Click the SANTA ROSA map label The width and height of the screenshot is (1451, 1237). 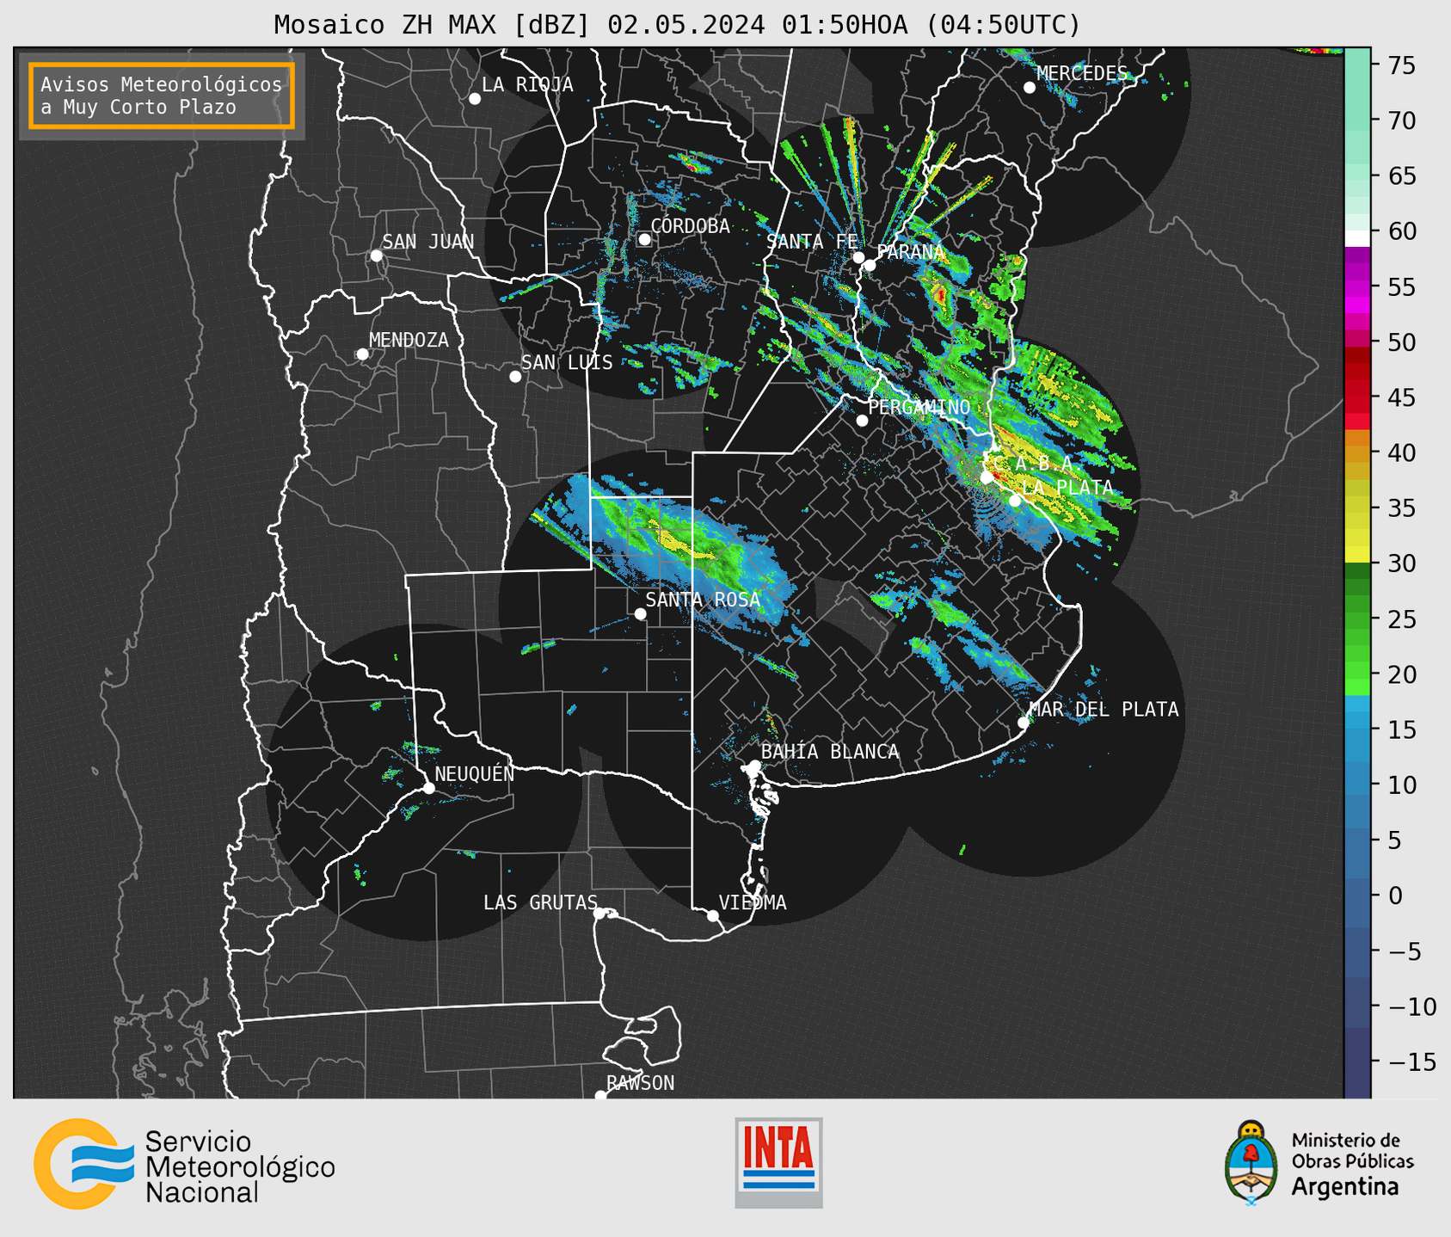tap(703, 600)
